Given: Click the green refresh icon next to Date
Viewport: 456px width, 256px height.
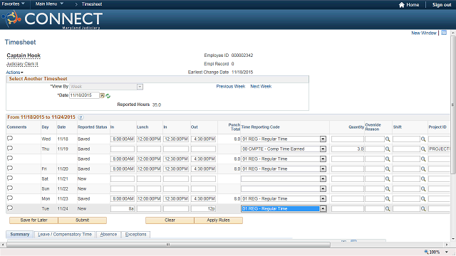Looking at the screenshot, I should (108, 96).
